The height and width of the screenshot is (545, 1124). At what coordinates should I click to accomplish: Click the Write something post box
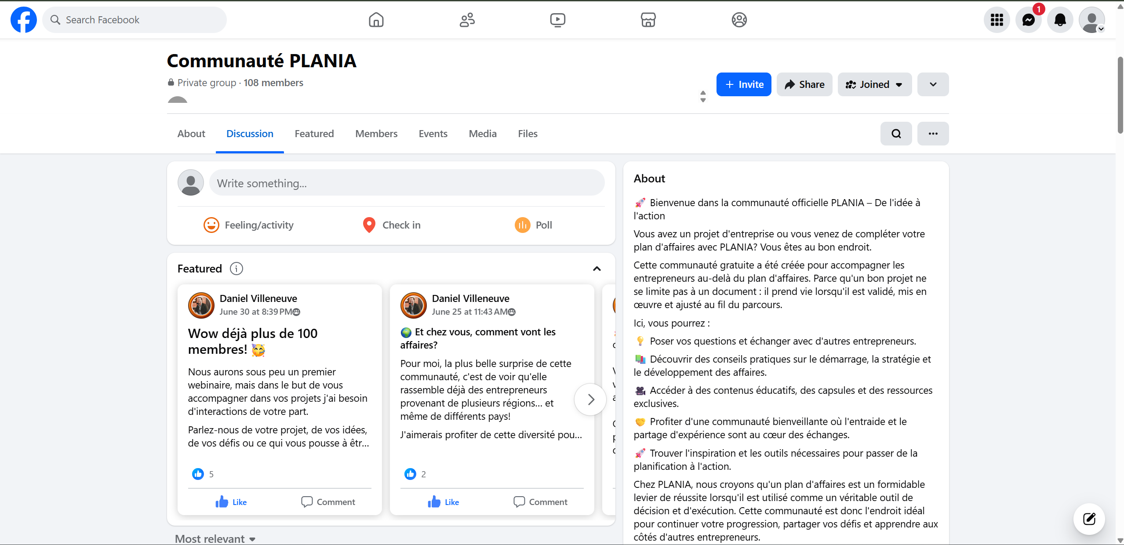[407, 183]
